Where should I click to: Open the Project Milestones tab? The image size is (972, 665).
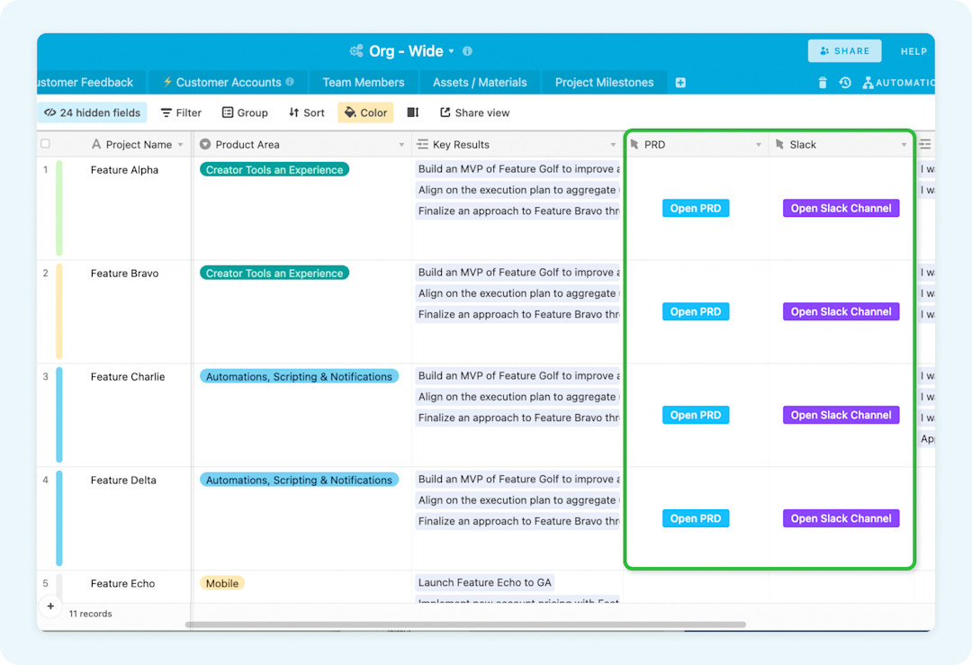click(x=603, y=82)
